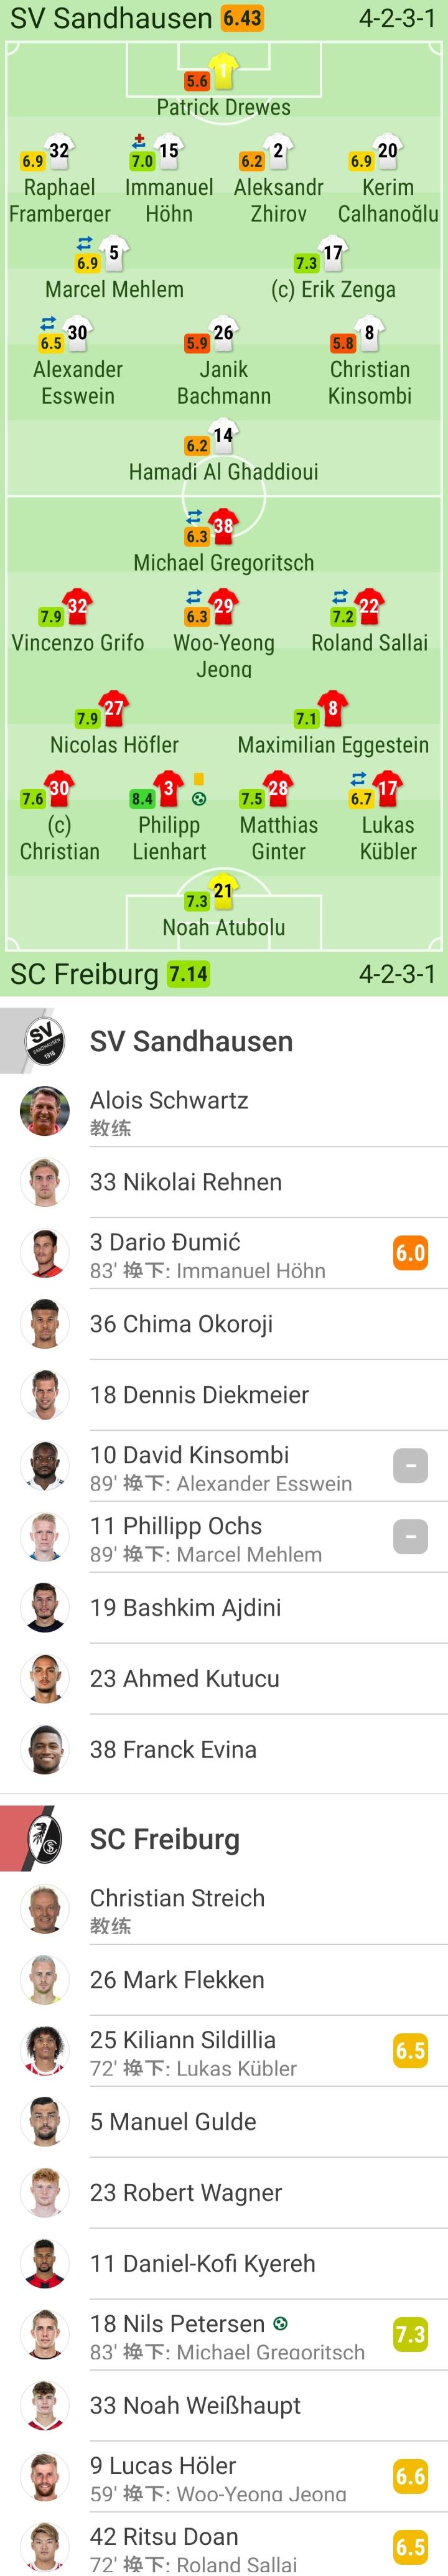This screenshot has height=2576, width=448.
Task: Click Noah Atubolu's number 21 jersey
Action: click(x=223, y=890)
